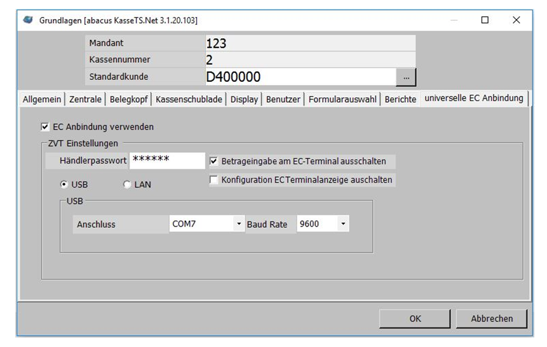Screen dimensions: 547x347
Task: Click the ellipsis button beside Standardkunde
Action: click(x=405, y=77)
